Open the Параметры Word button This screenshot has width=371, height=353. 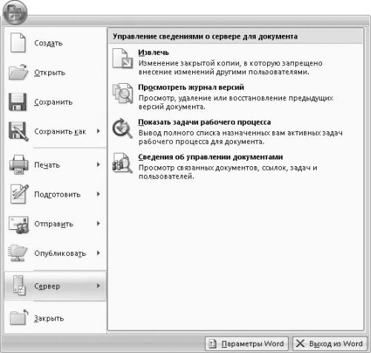coord(246,343)
